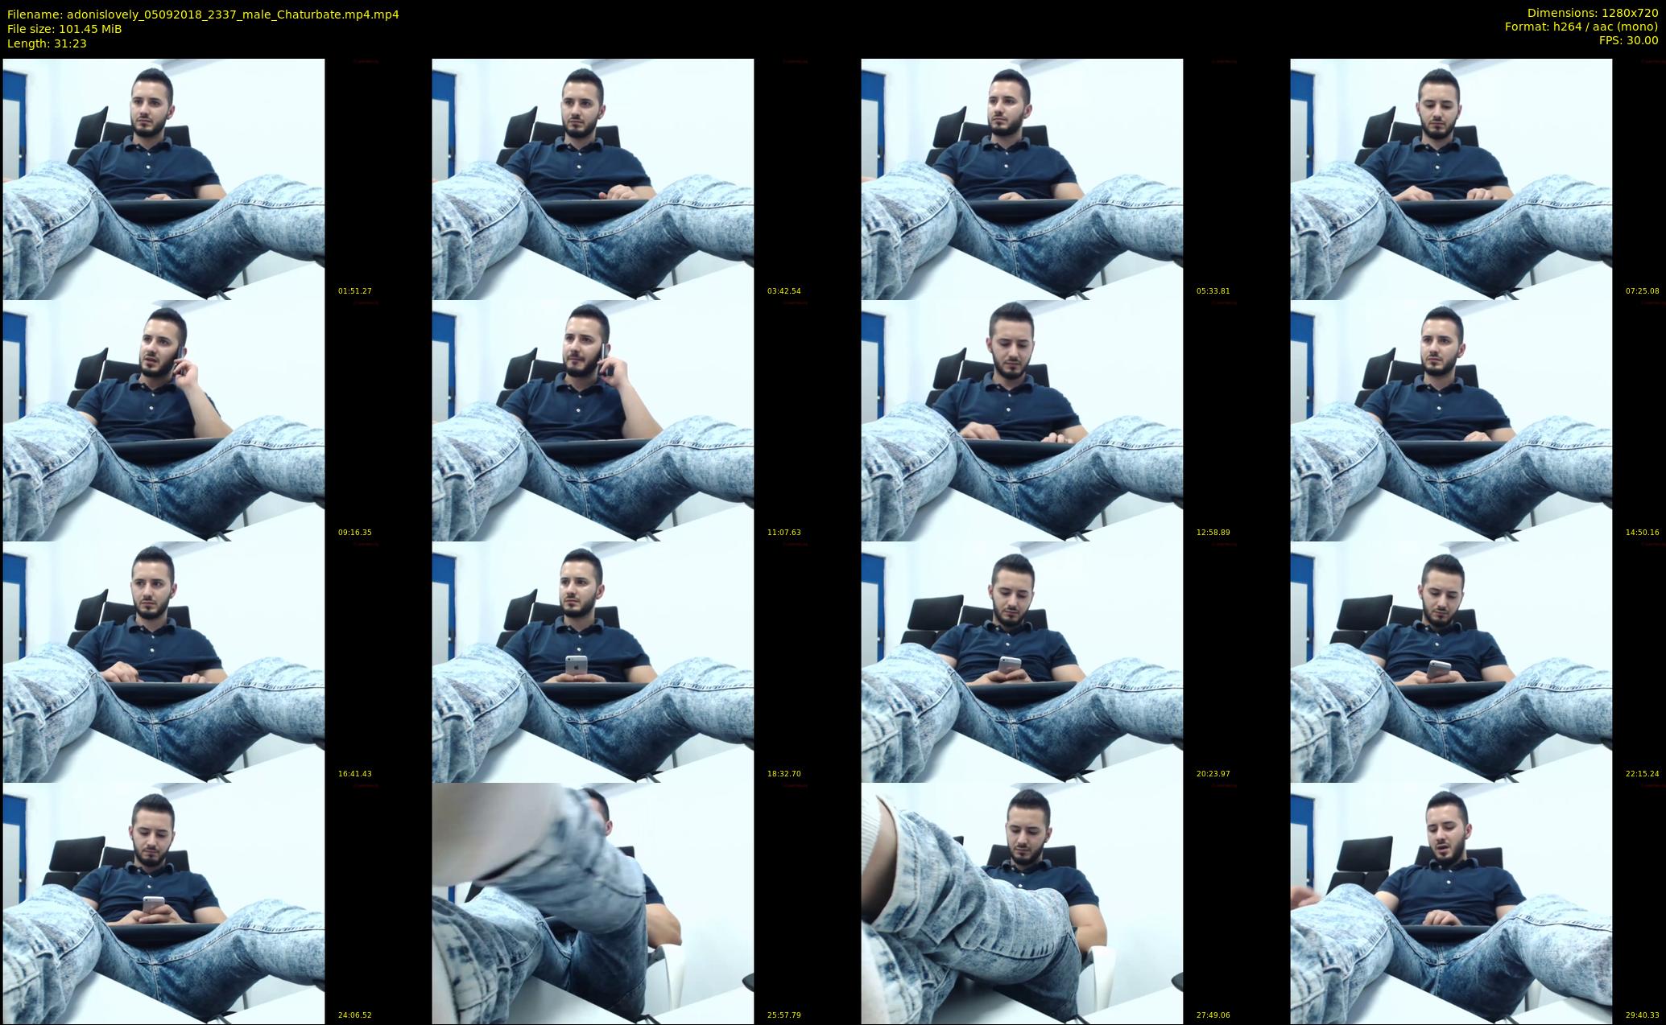Viewport: 1666px width, 1025px height.
Task: Open the 18:32.70 frame showing phone
Action: click(x=593, y=661)
